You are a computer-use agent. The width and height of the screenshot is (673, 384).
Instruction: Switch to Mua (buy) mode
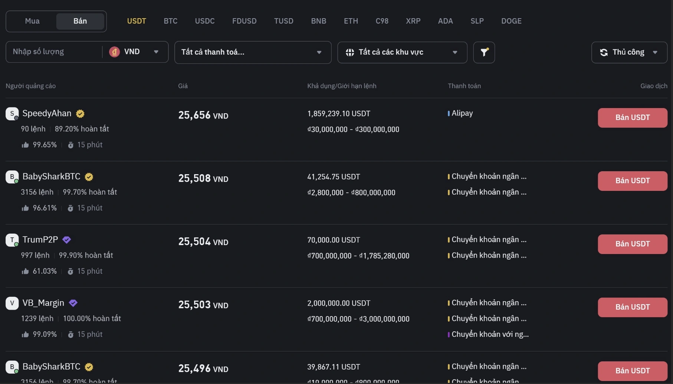[x=32, y=21]
